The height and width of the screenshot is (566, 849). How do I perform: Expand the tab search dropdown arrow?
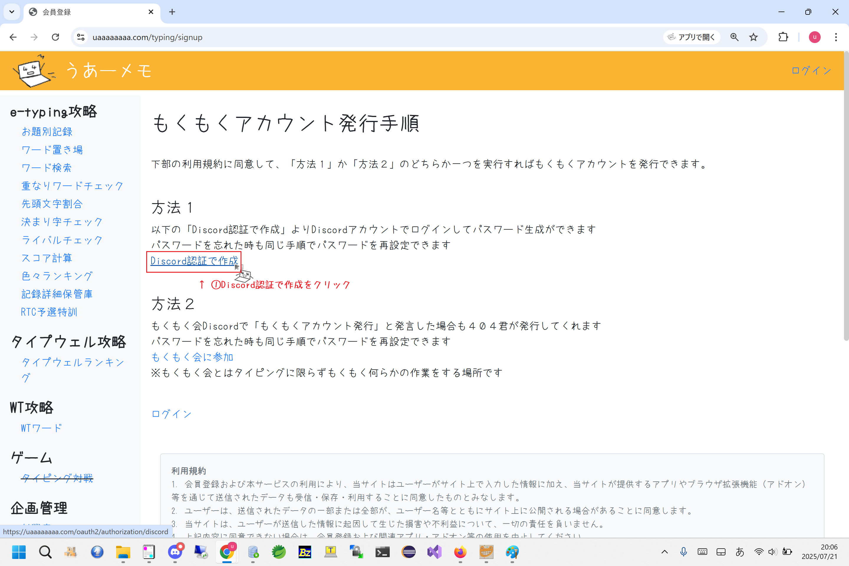[x=12, y=12]
